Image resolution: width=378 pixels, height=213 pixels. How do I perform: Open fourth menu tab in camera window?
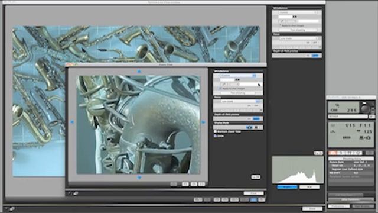click(358, 153)
